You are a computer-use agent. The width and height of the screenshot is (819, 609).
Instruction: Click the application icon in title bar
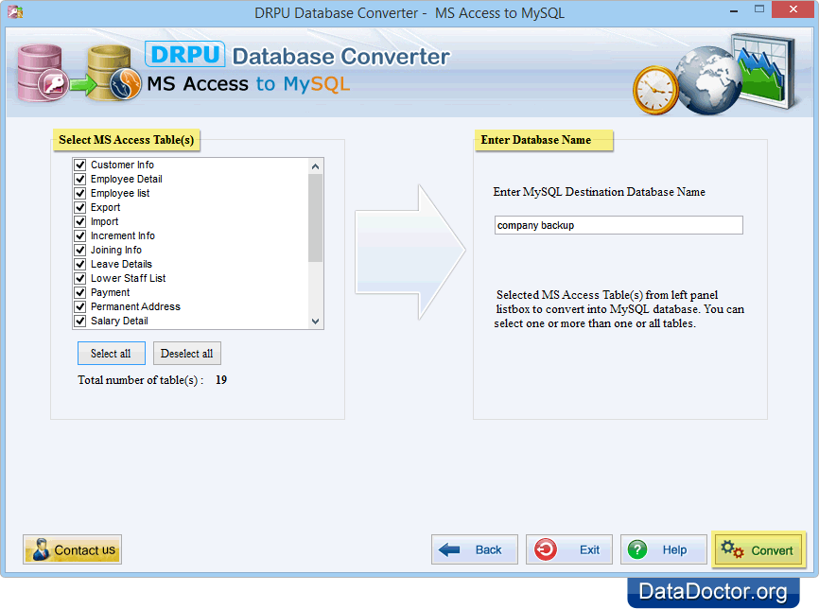click(15, 11)
